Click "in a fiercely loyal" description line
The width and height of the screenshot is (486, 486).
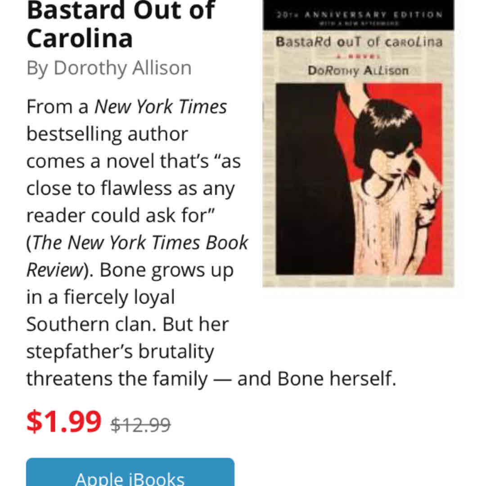pyautogui.click(x=100, y=297)
